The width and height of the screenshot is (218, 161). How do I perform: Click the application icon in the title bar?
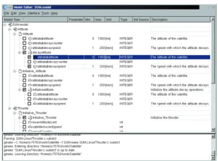(x=5, y=7)
